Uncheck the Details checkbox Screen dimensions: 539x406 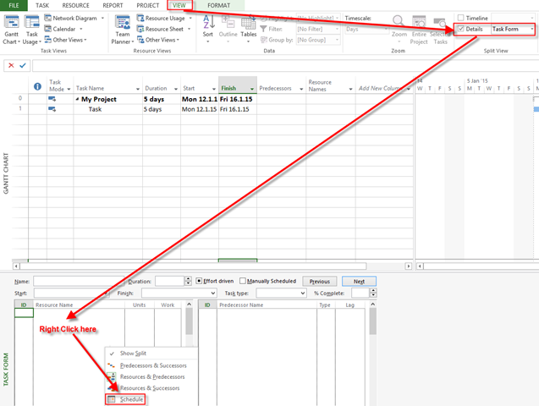(x=461, y=30)
